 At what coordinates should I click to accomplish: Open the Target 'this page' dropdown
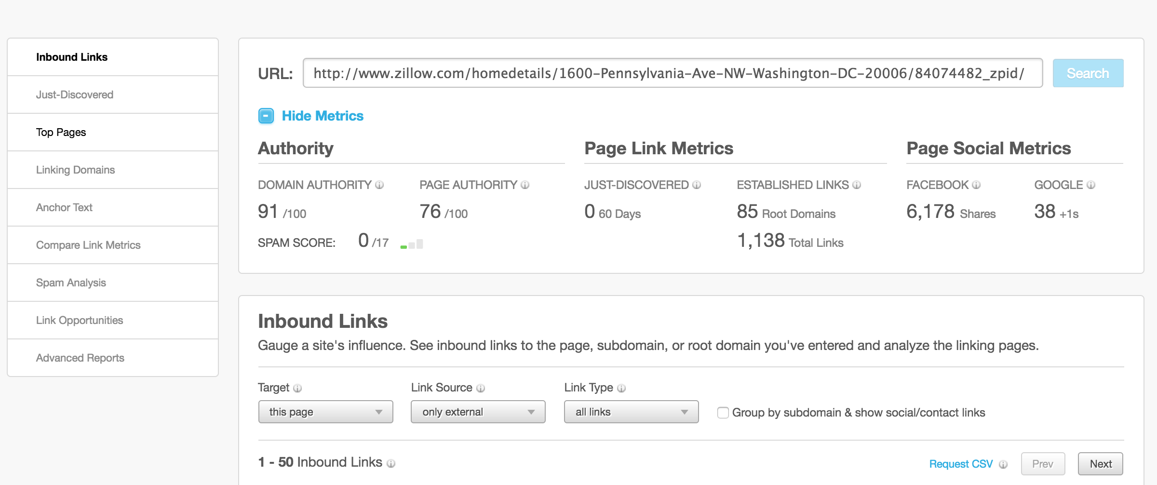(326, 412)
